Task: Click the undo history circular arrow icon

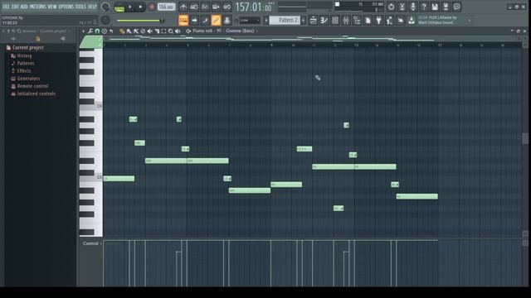Action: [x=391, y=7]
